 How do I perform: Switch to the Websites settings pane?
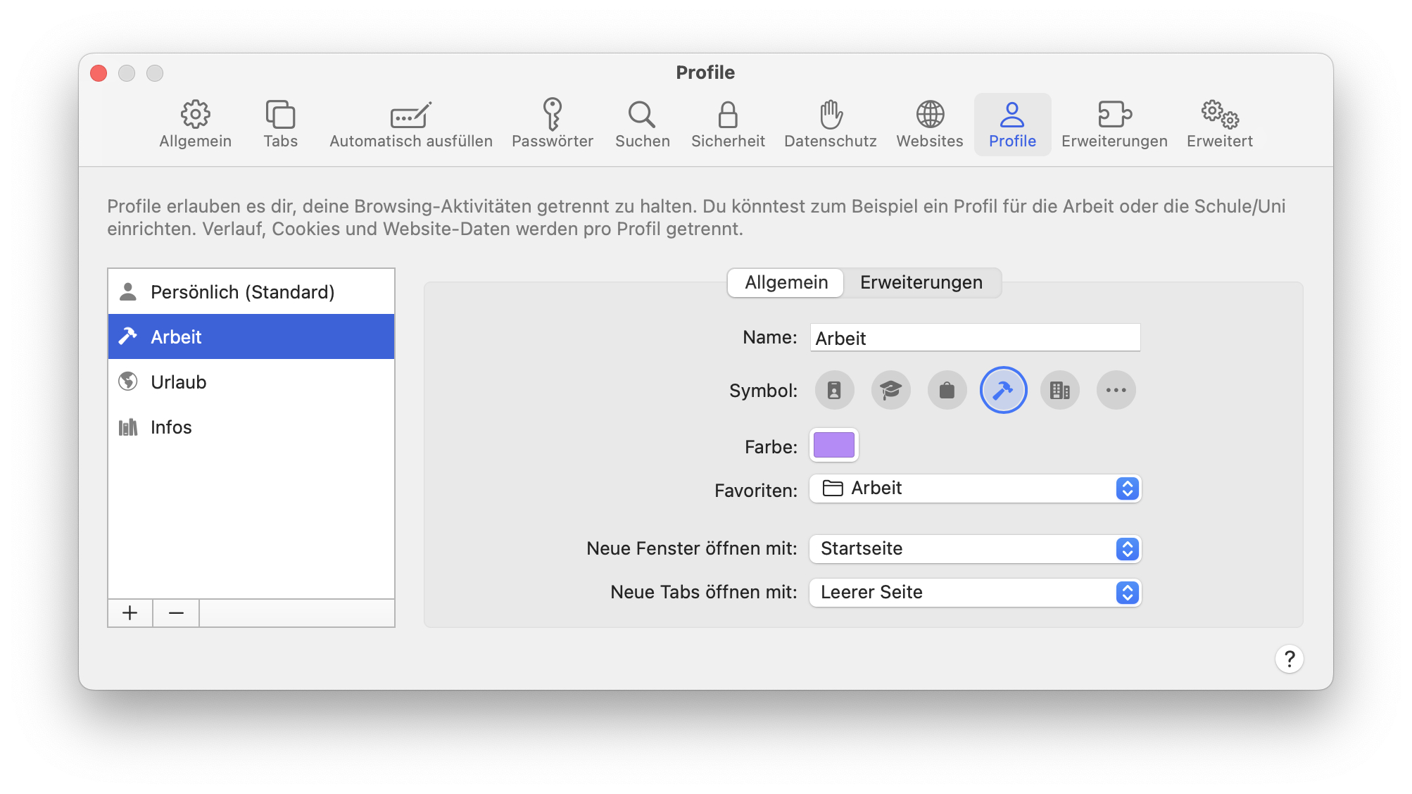click(929, 123)
